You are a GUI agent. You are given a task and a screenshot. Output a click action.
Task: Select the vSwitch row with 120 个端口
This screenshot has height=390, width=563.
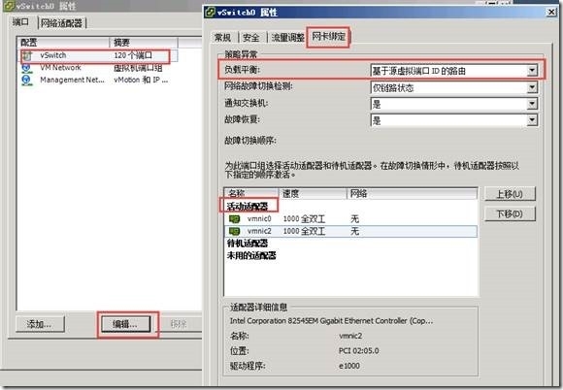(99, 55)
